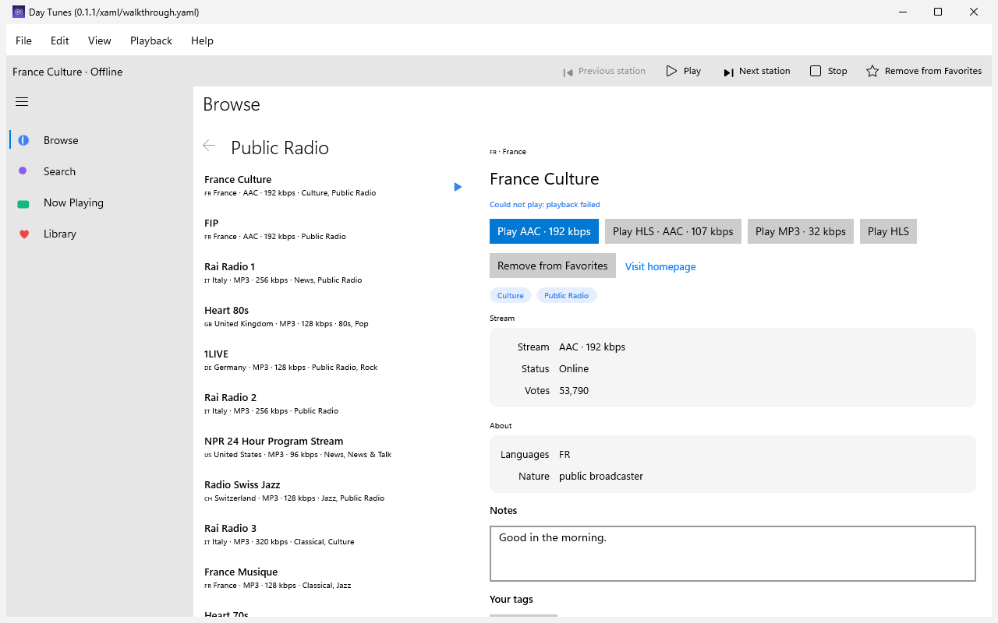Open the Edit menu

coord(60,40)
